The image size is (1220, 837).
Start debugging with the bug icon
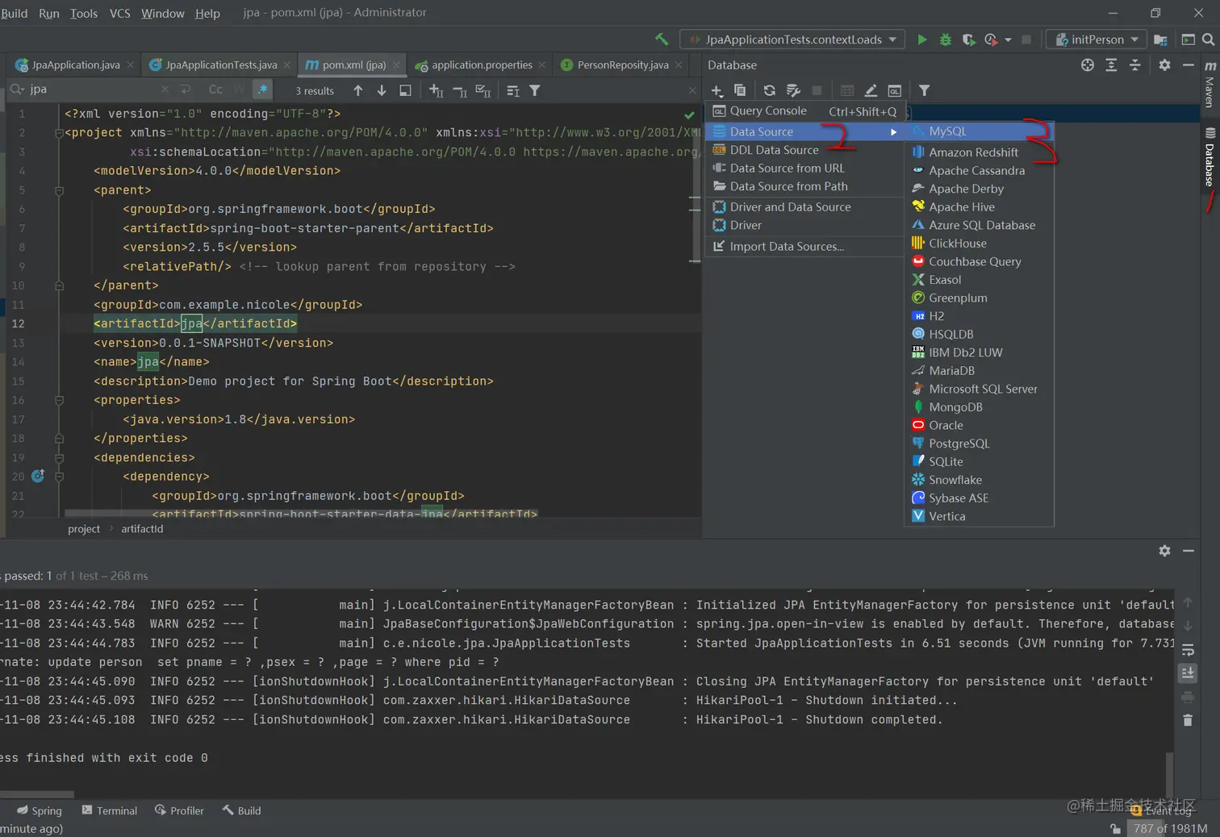point(945,40)
